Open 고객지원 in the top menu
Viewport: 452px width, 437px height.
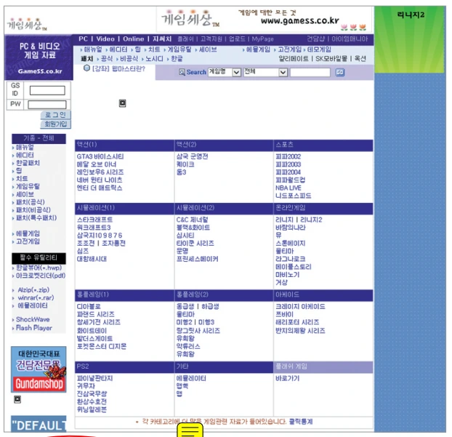point(211,39)
